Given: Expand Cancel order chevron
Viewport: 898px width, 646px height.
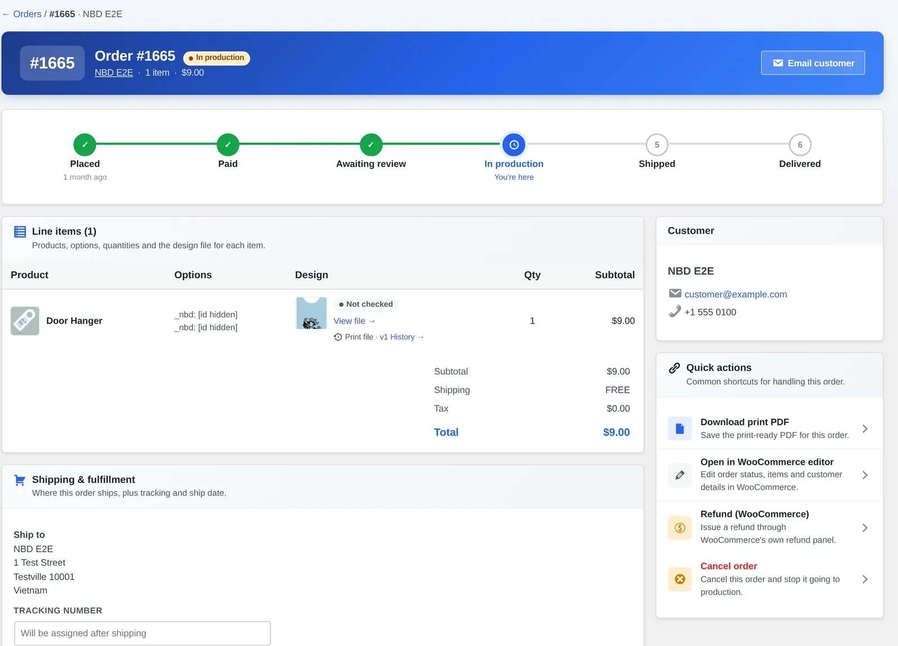Looking at the screenshot, I should click(865, 579).
